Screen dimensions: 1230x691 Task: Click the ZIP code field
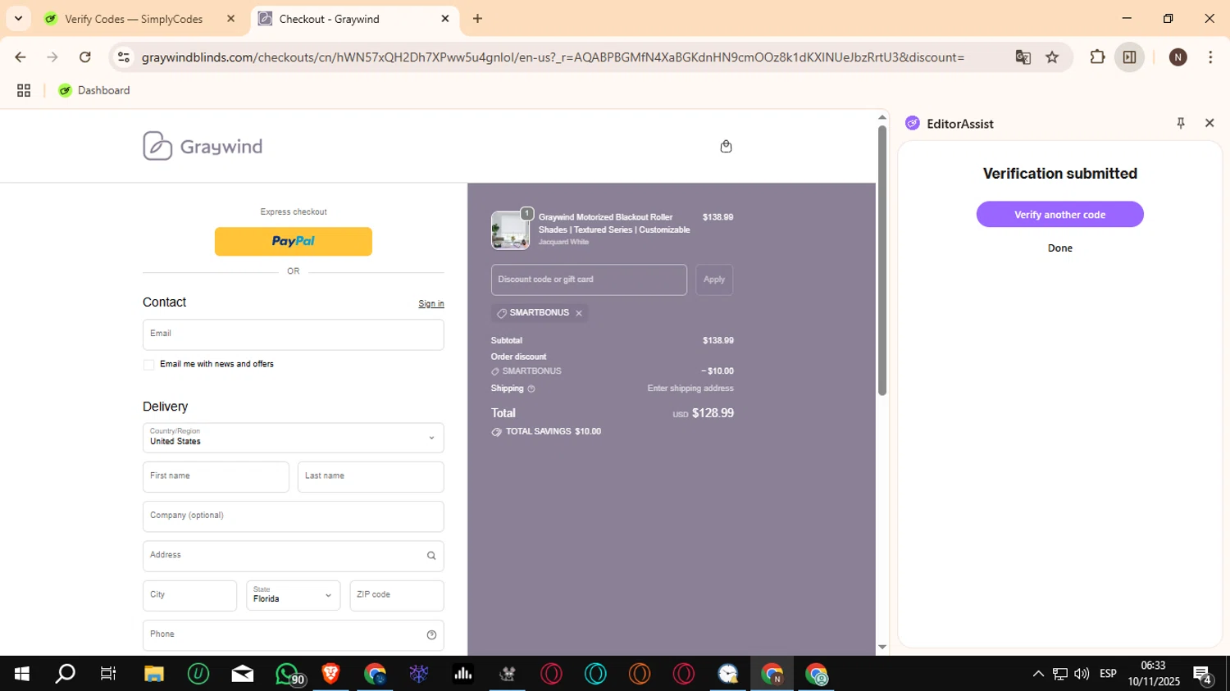397,596
